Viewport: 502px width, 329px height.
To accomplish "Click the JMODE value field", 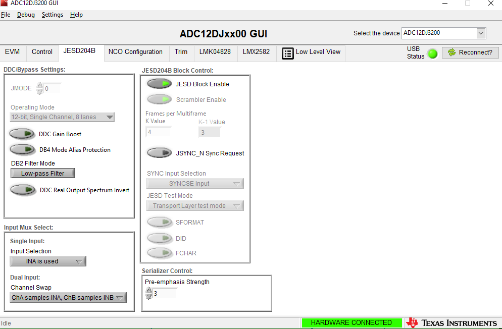I will point(52,89).
